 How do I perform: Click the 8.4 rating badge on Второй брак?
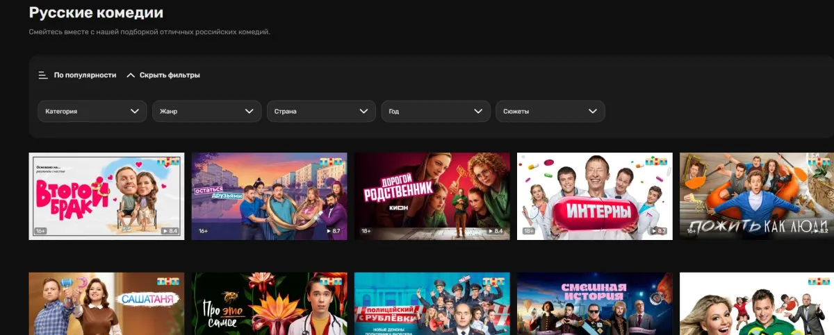pyautogui.click(x=170, y=231)
